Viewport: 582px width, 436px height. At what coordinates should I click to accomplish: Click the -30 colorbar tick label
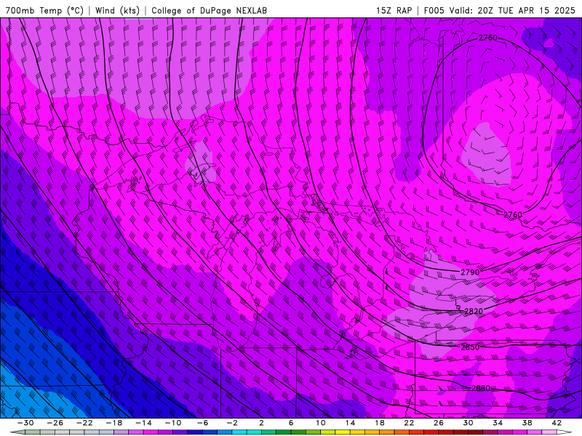25,423
